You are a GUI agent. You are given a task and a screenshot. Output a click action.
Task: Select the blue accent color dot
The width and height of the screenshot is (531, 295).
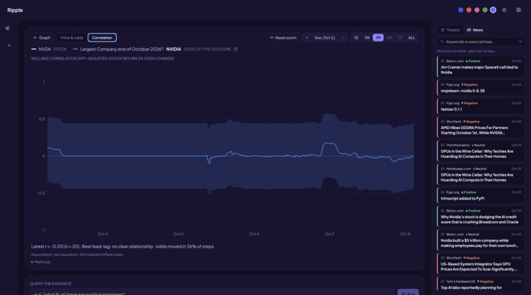tap(461, 10)
